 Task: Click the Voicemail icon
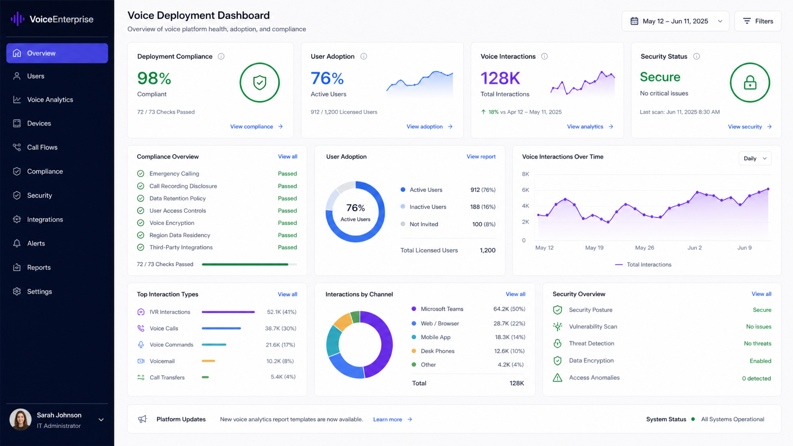click(141, 361)
